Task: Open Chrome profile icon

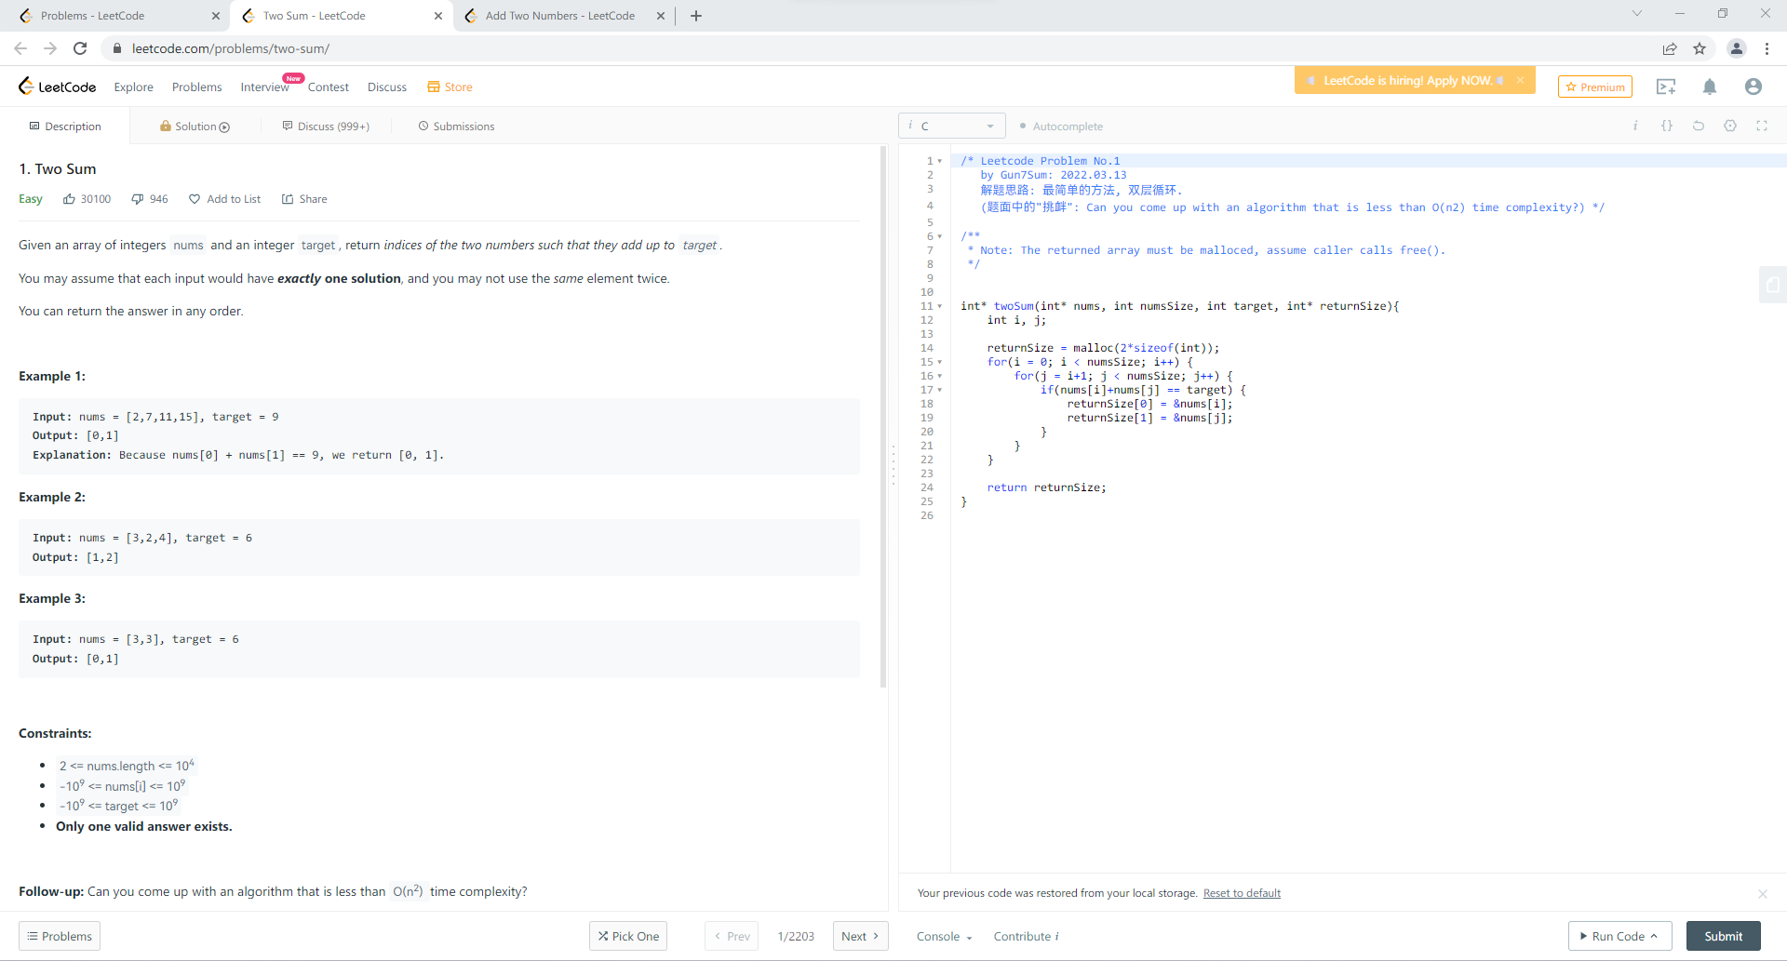Action: (1736, 48)
